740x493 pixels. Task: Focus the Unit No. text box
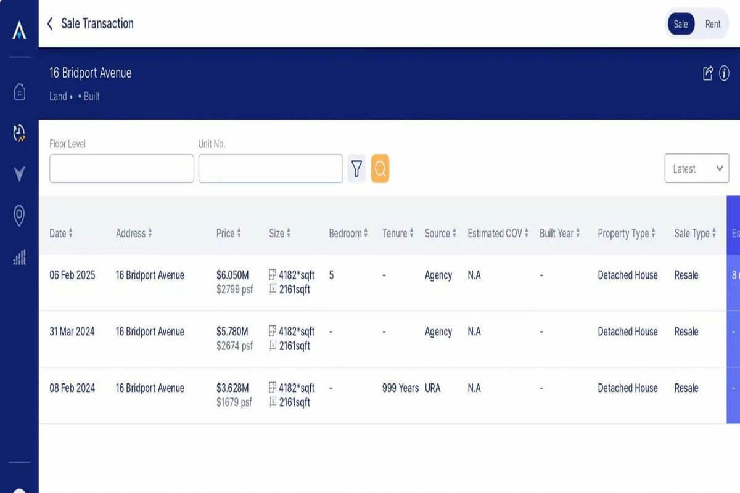tap(270, 169)
